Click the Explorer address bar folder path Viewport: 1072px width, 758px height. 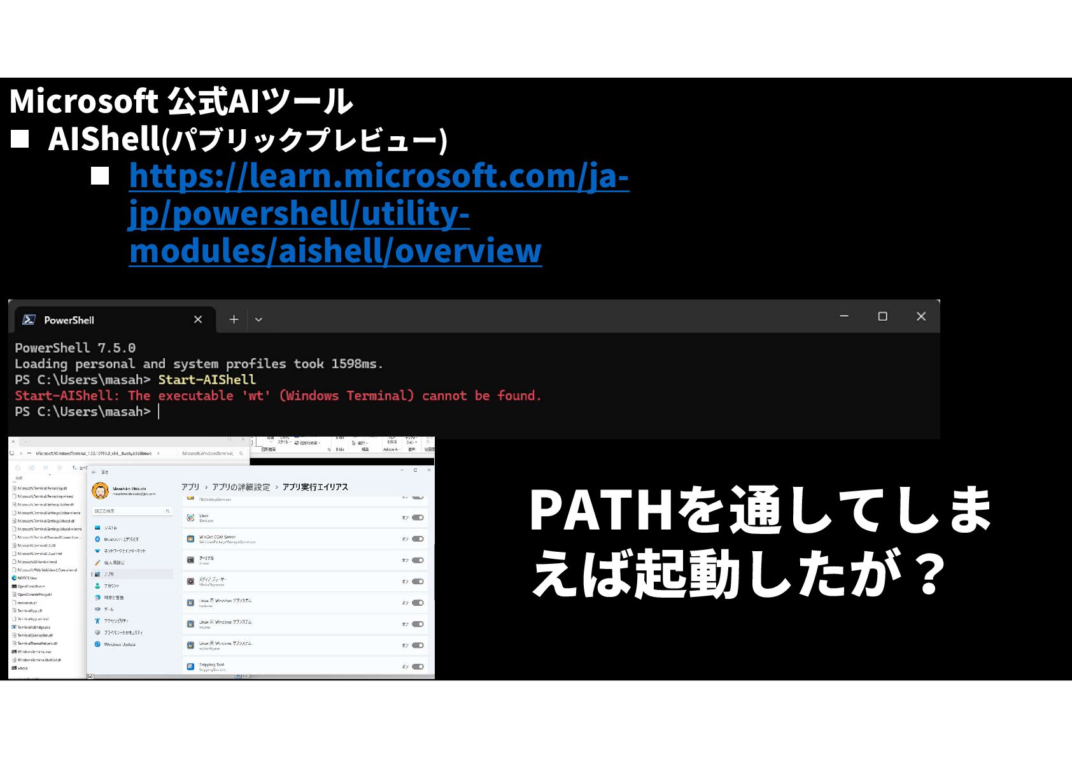pos(94,454)
